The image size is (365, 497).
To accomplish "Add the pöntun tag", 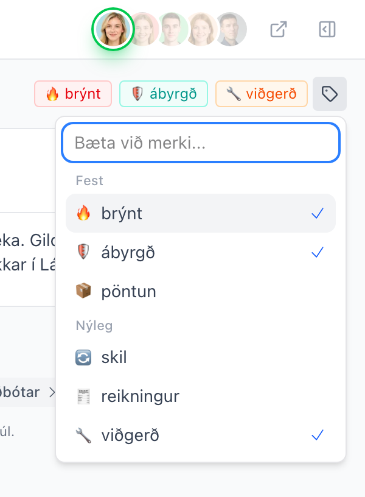I will (201, 291).
